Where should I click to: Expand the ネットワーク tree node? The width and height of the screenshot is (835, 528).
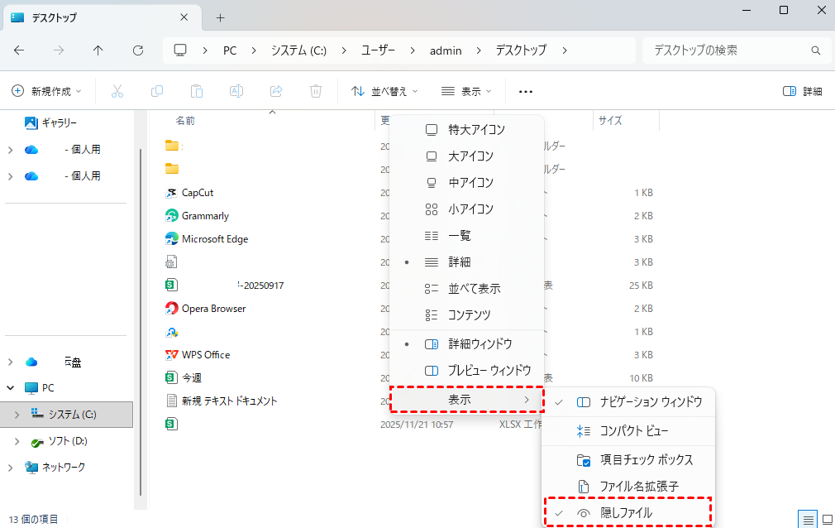10,468
